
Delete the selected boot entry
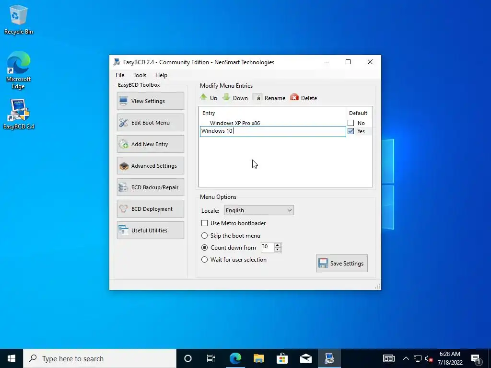coord(304,98)
